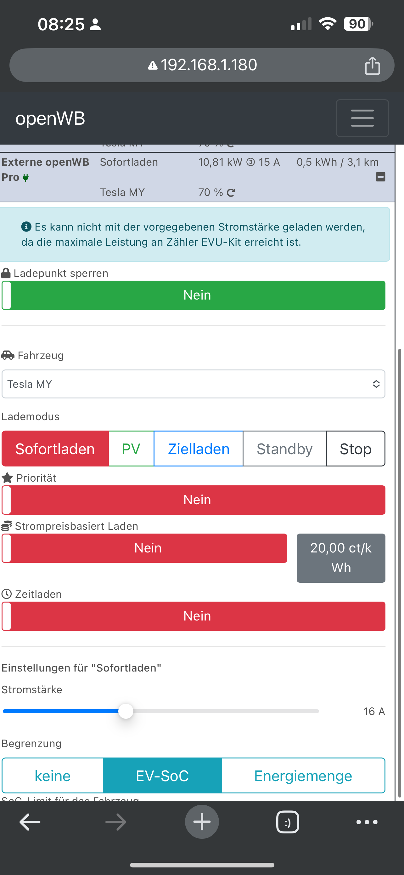Collapse the Externe openWB Pro charge point
The height and width of the screenshot is (875, 404).
click(380, 177)
